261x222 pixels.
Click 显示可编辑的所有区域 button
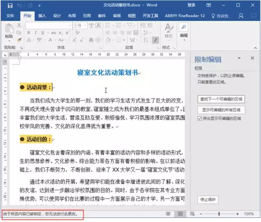point(221,110)
